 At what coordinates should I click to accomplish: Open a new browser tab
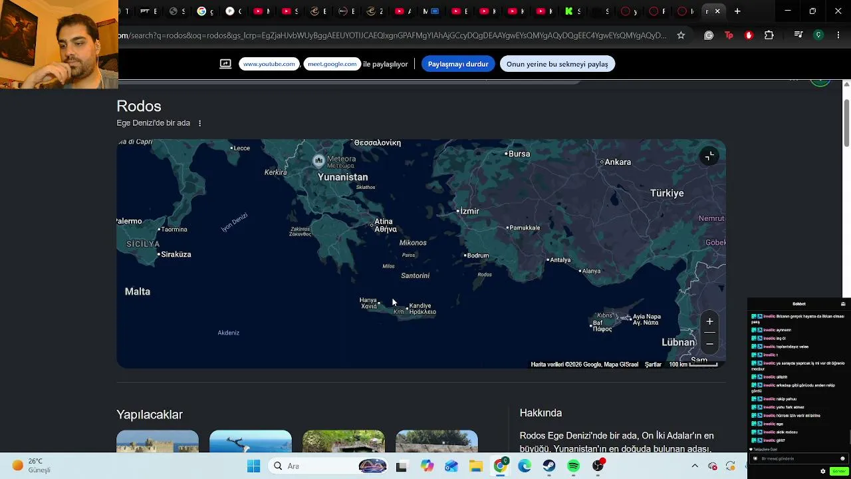click(737, 11)
